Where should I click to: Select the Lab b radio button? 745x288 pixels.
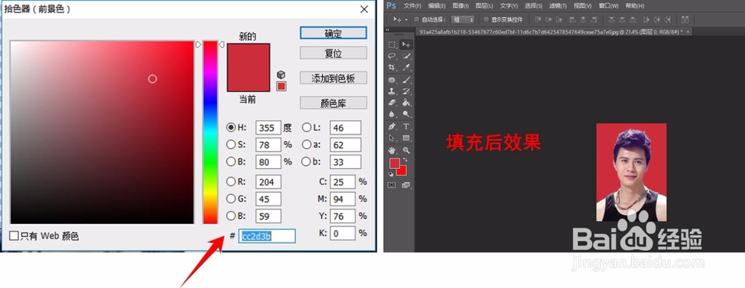307,161
